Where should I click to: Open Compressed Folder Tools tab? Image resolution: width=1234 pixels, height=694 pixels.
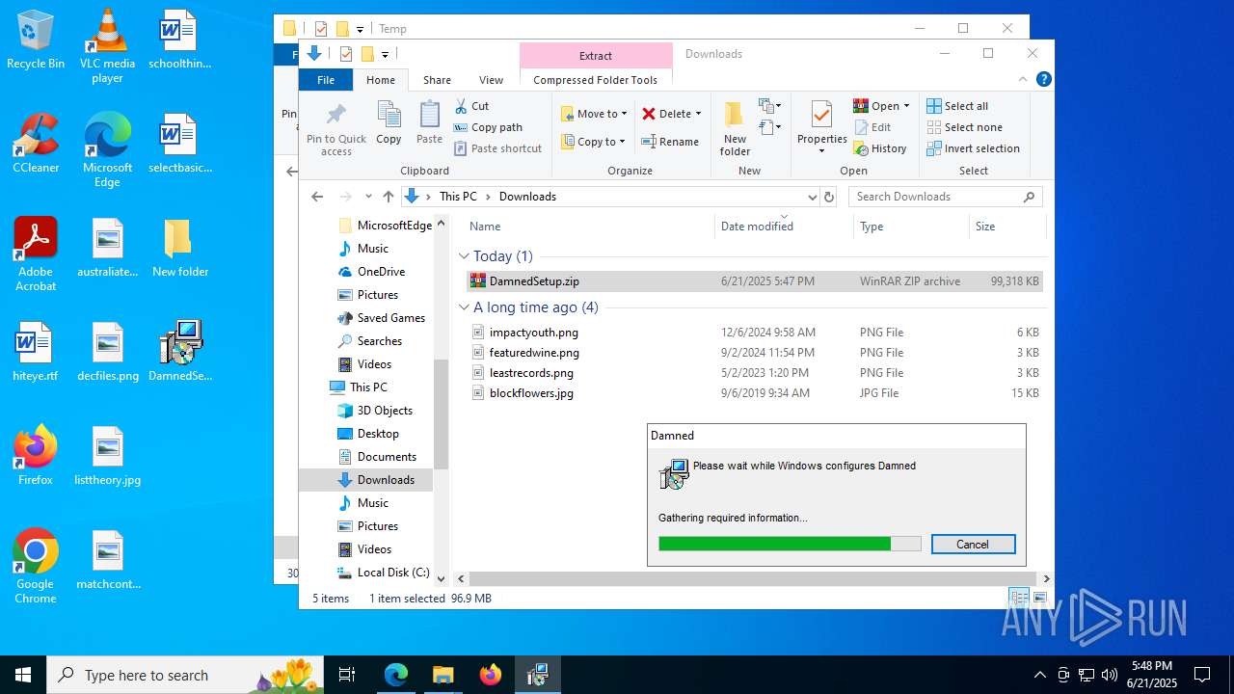coord(595,80)
